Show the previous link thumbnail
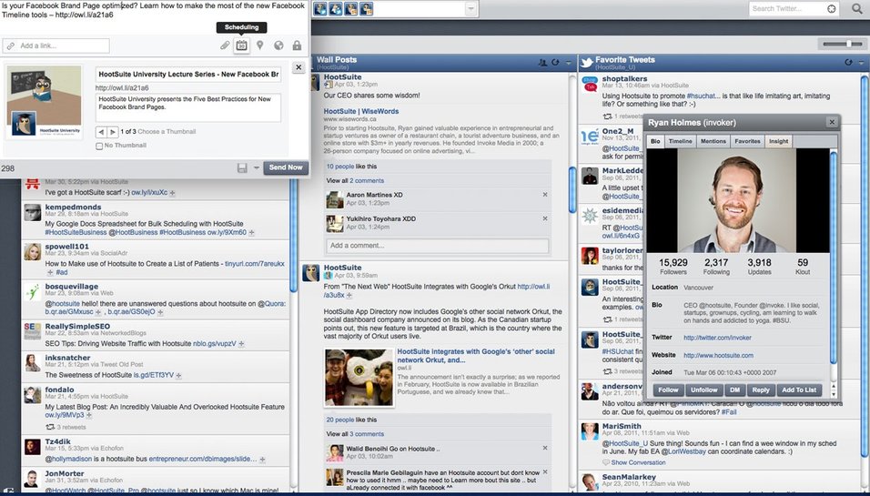870x496 pixels. (101, 132)
